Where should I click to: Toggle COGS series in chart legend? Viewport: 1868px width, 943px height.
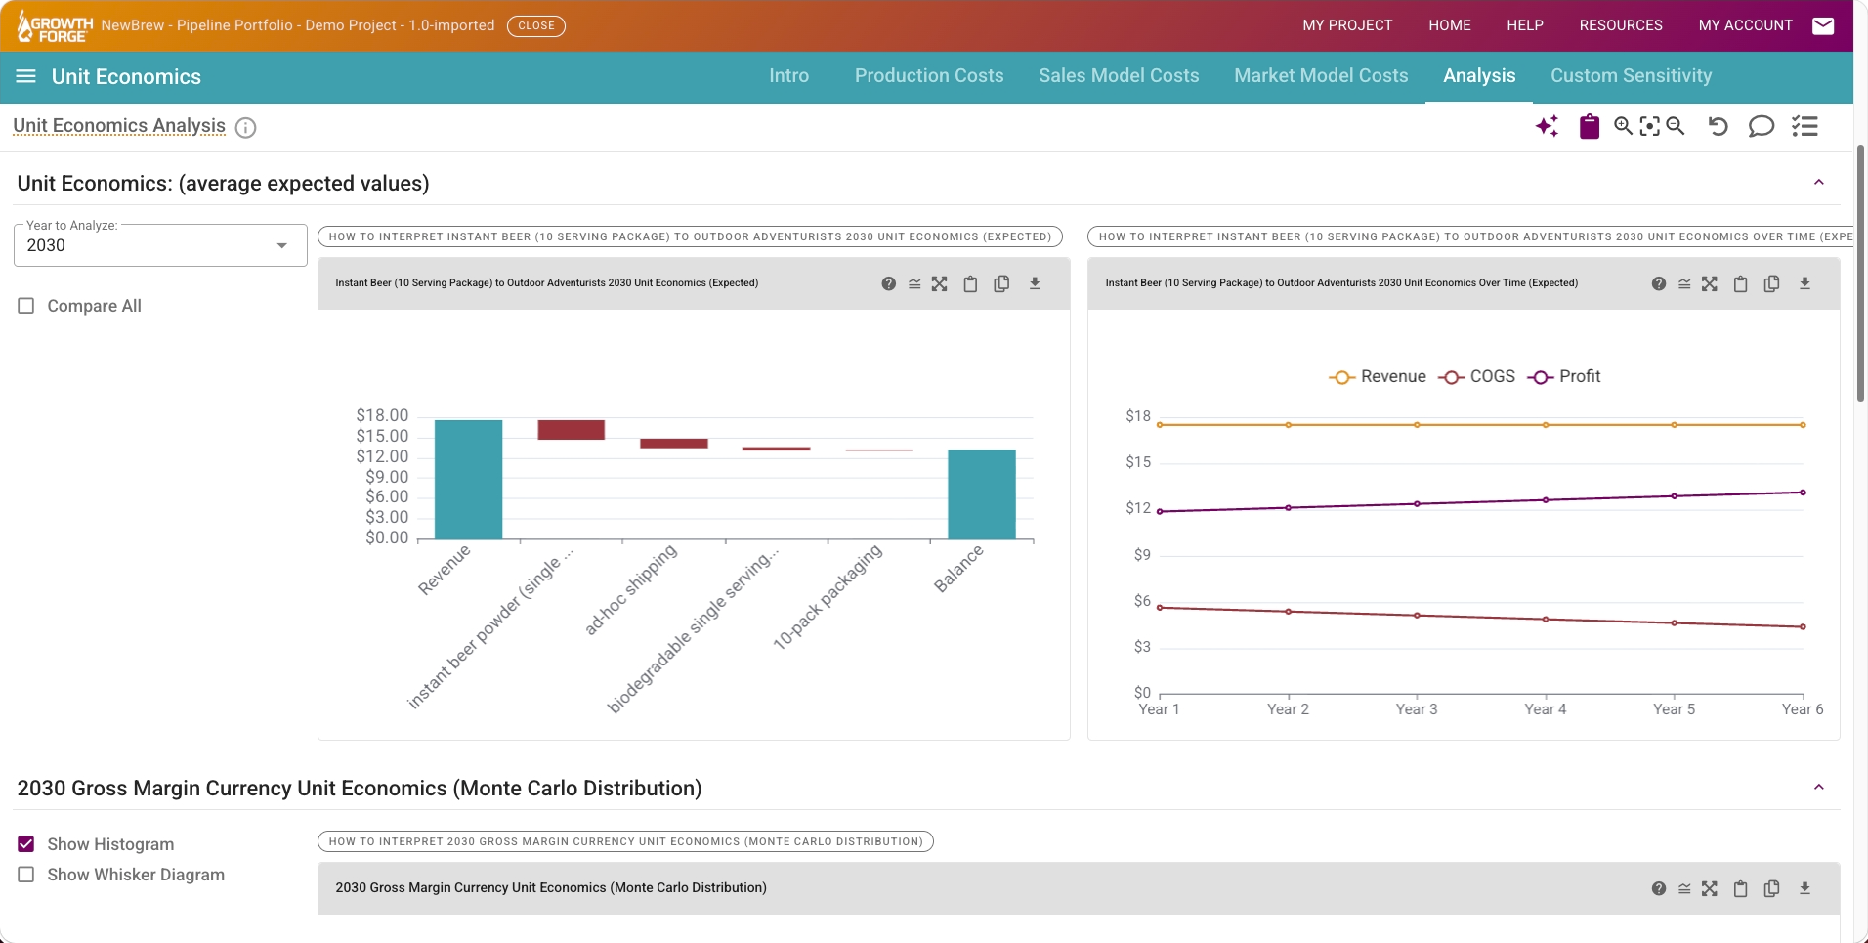tap(1476, 377)
